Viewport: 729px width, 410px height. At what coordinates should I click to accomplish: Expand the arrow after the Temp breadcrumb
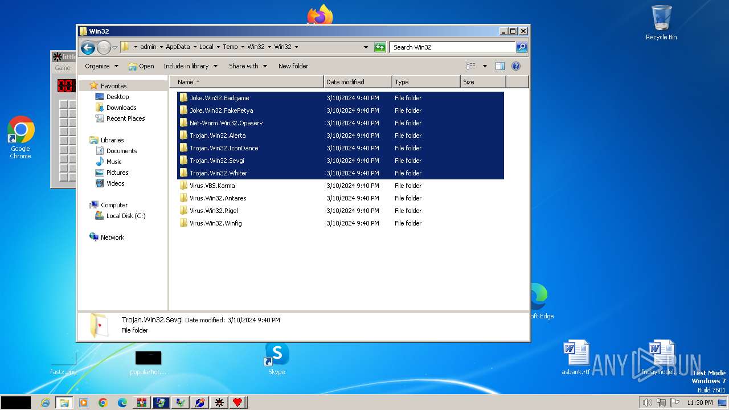pos(243,47)
